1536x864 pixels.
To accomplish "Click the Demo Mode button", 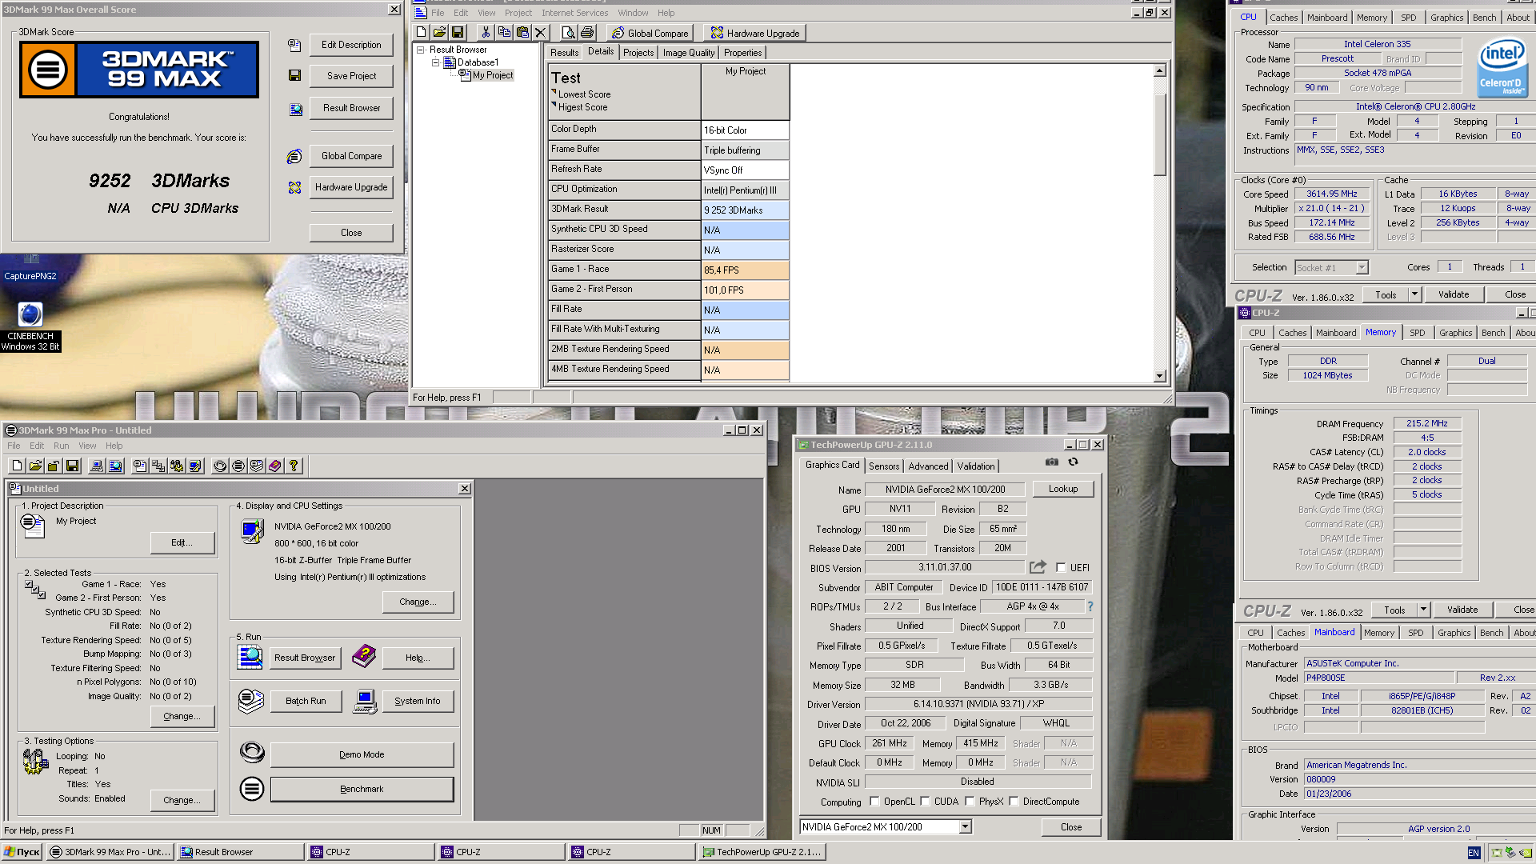I will coord(362,754).
